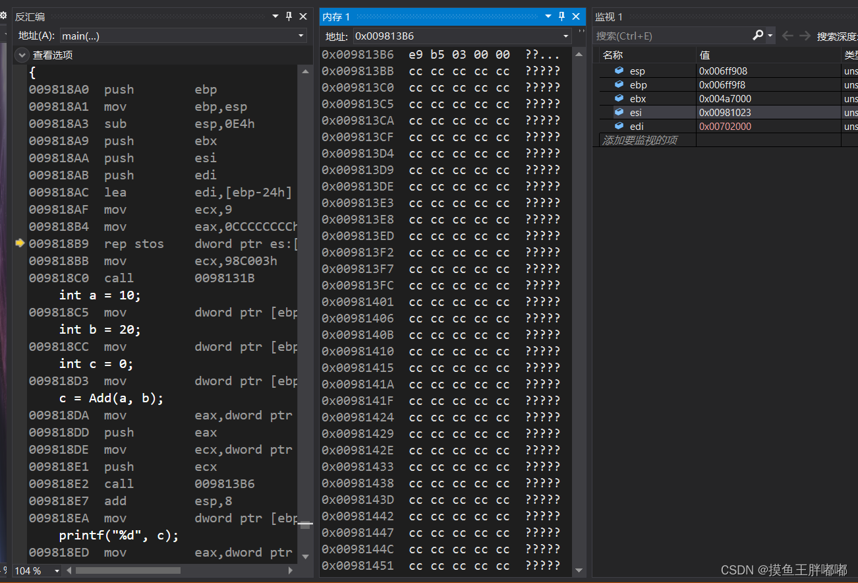Click instruction 009818C0 call 0098131B
This screenshot has width=858, height=583.
(141, 278)
